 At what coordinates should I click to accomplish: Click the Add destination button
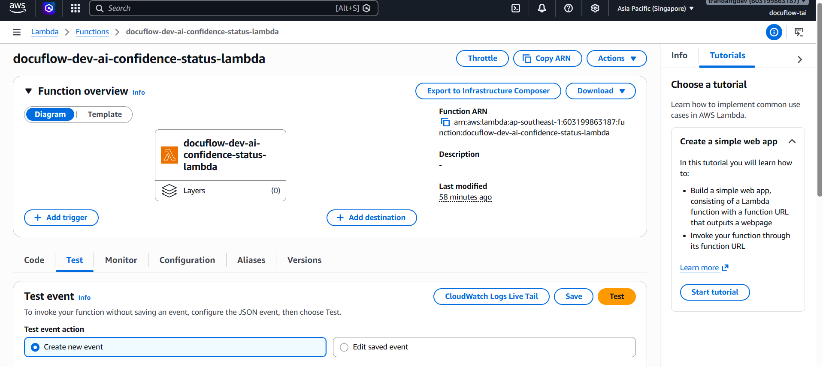372,218
